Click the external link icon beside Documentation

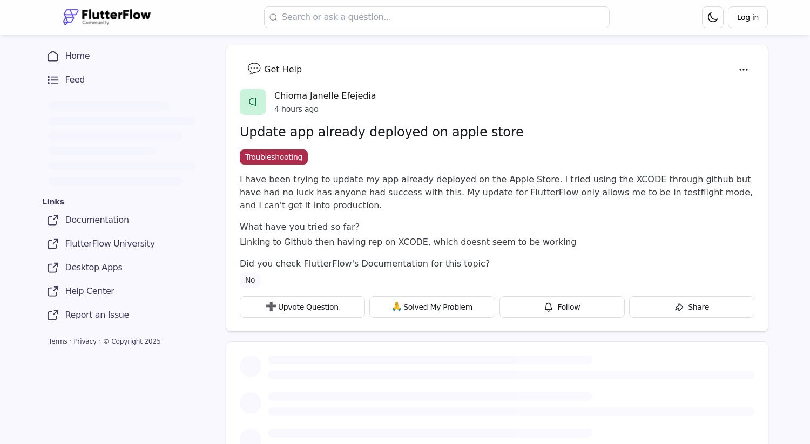click(x=52, y=220)
